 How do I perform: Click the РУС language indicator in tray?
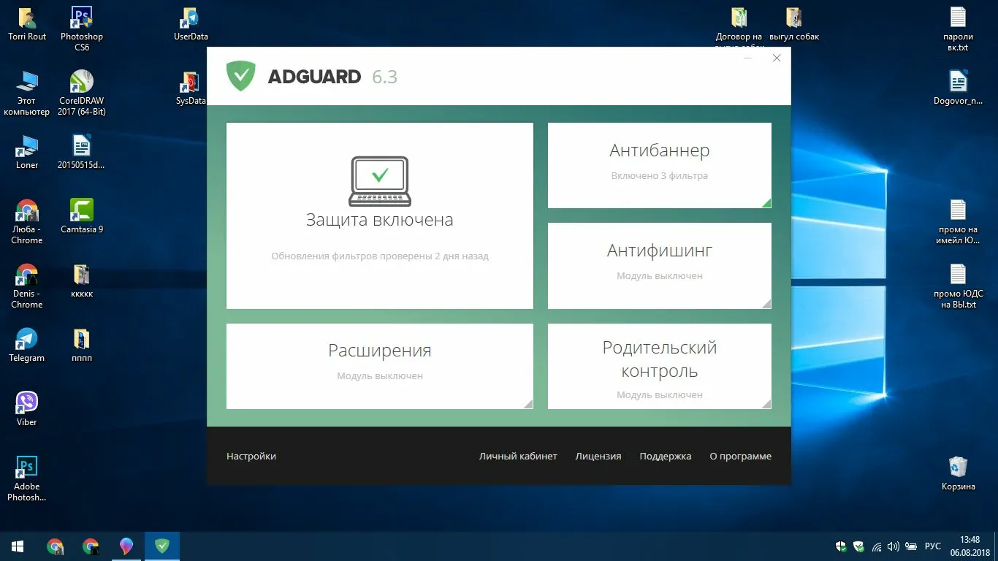(x=933, y=546)
